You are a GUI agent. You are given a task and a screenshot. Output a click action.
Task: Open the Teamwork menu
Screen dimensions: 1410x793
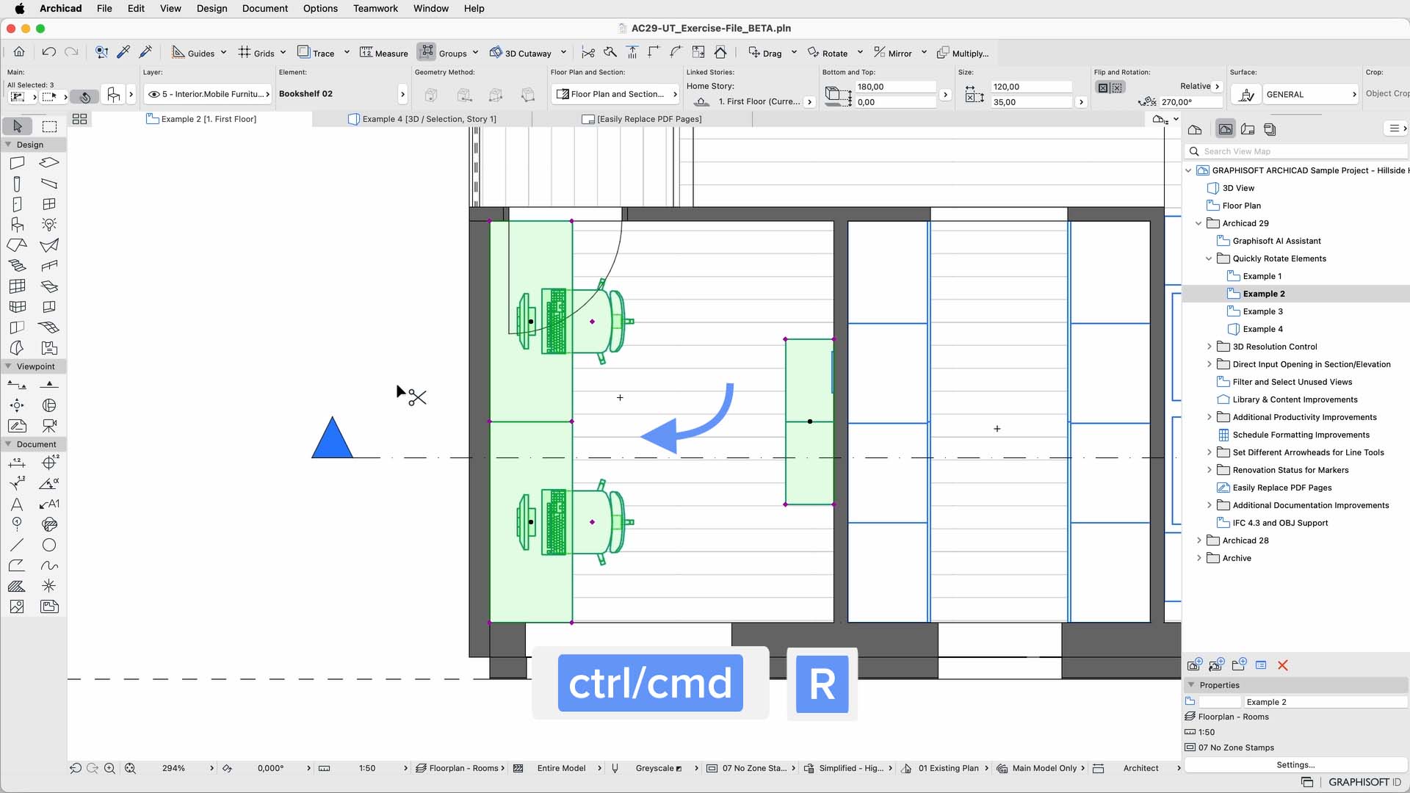click(x=375, y=8)
